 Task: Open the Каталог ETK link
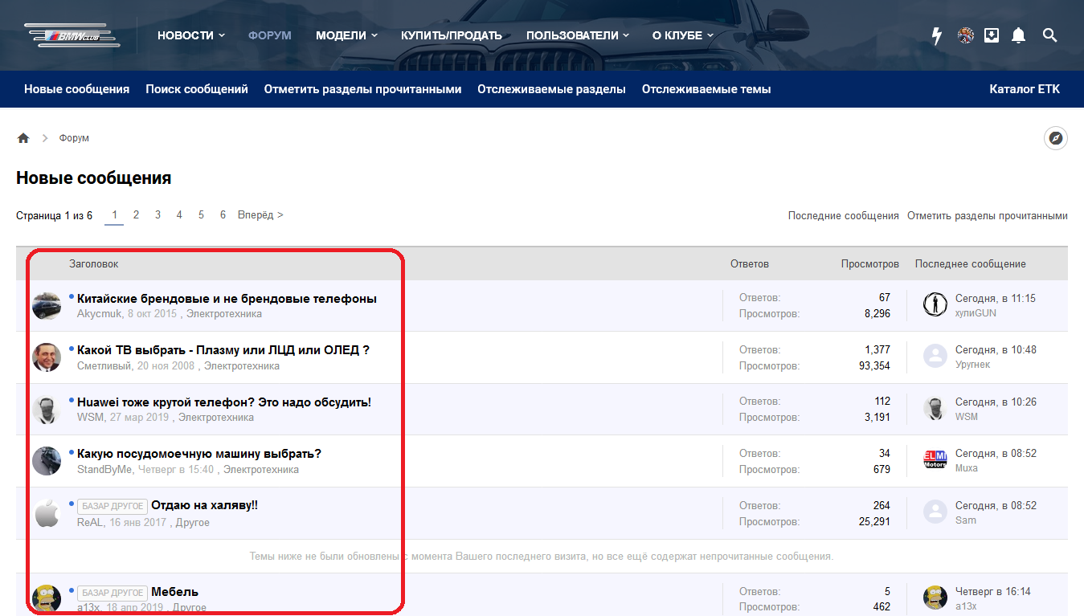pos(1025,89)
